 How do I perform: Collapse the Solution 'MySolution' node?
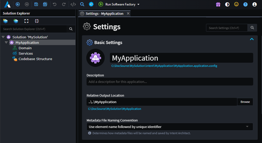3,37
